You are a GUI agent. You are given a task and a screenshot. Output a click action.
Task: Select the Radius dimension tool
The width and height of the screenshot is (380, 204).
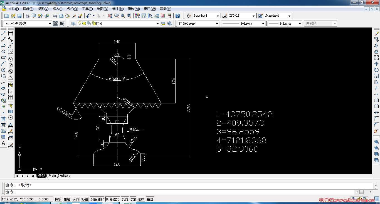point(11,59)
